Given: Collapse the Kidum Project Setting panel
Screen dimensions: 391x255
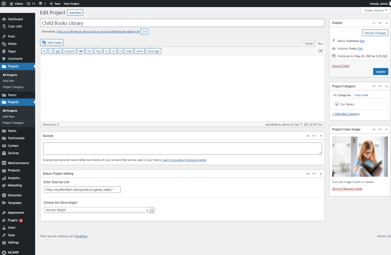Looking at the screenshot, I should pos(320,174).
